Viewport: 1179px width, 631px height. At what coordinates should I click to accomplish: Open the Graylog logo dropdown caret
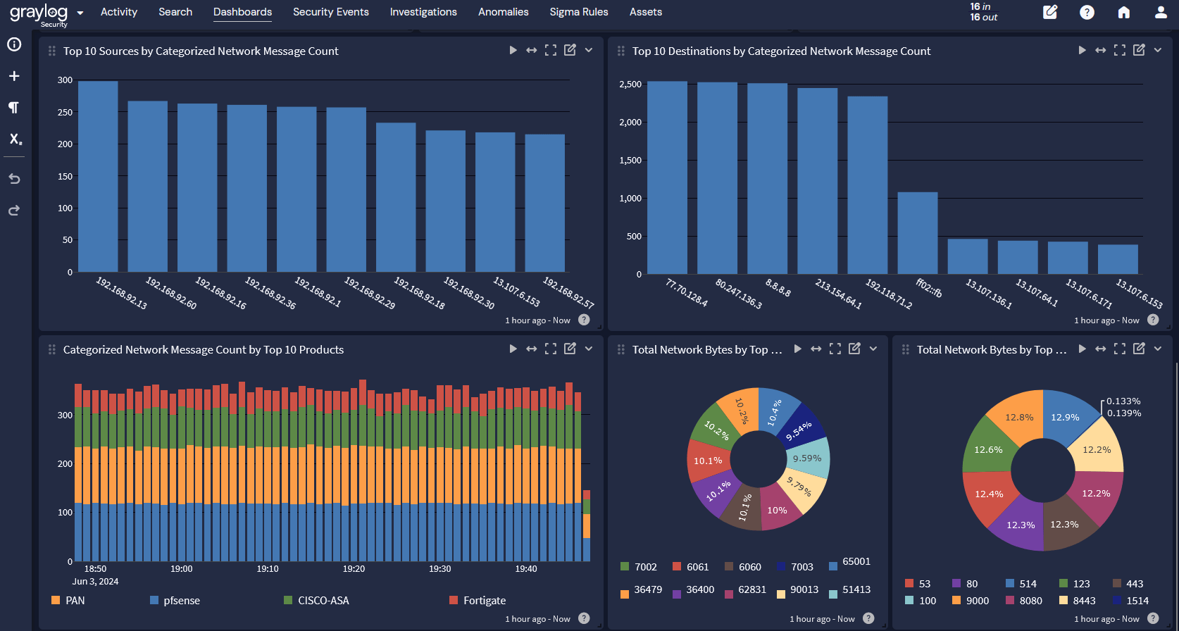click(80, 13)
